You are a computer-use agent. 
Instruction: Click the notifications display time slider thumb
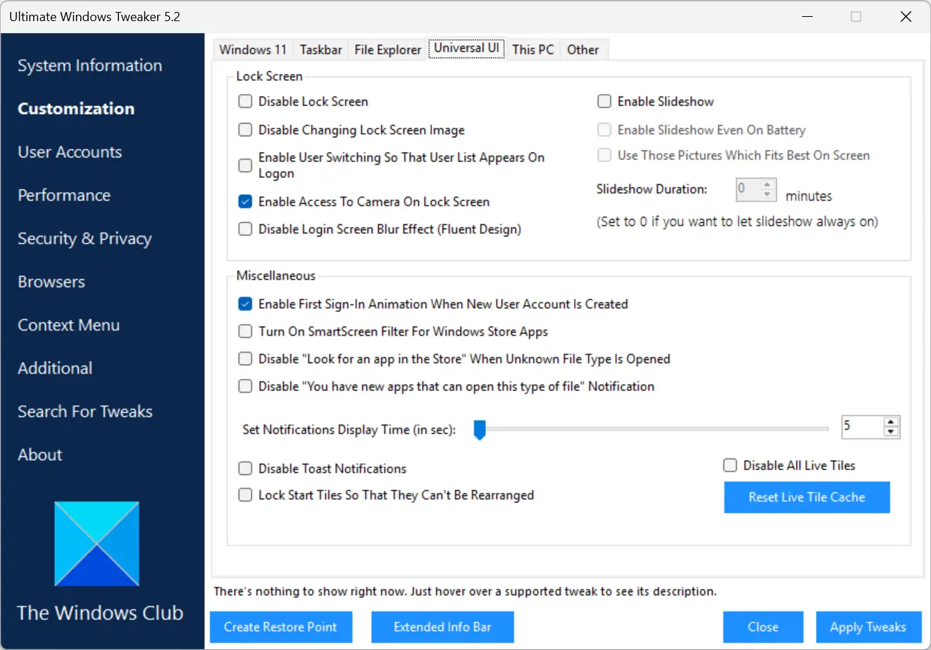pyautogui.click(x=480, y=429)
